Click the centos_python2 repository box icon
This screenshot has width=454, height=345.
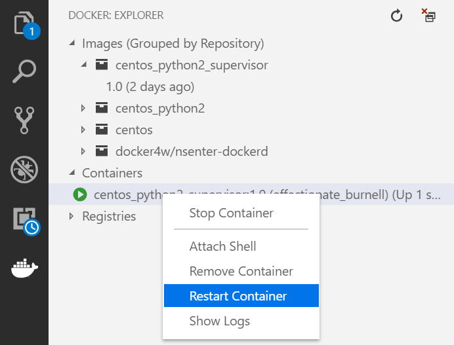102,108
